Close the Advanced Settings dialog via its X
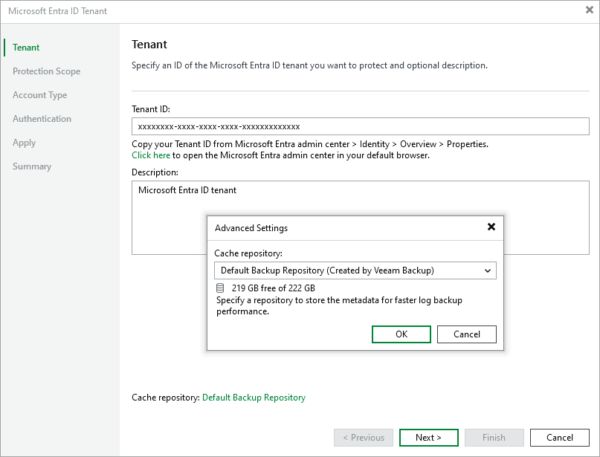 pos(491,227)
